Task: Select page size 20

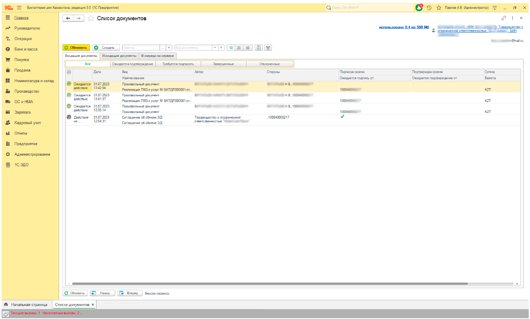Action: click(239, 48)
